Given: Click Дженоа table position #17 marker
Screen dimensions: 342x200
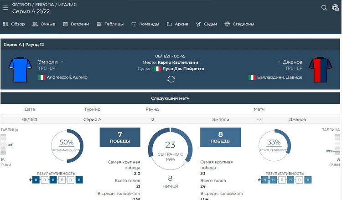Looking at the screenshot, I should (x=333, y=151).
